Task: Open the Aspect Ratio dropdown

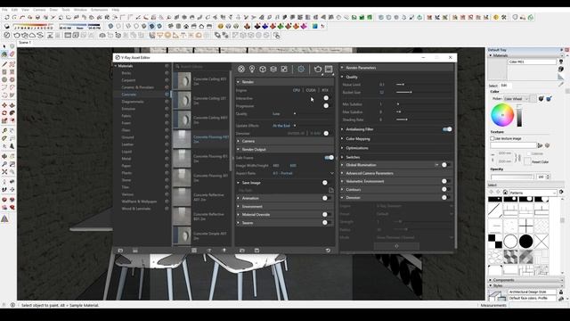Action: click(303, 173)
